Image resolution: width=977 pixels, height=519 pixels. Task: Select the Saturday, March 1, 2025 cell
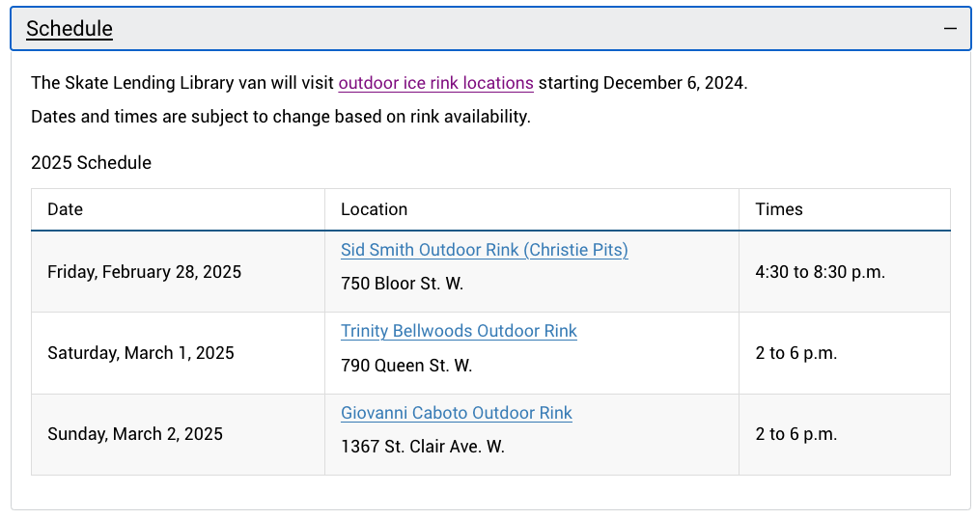point(179,353)
